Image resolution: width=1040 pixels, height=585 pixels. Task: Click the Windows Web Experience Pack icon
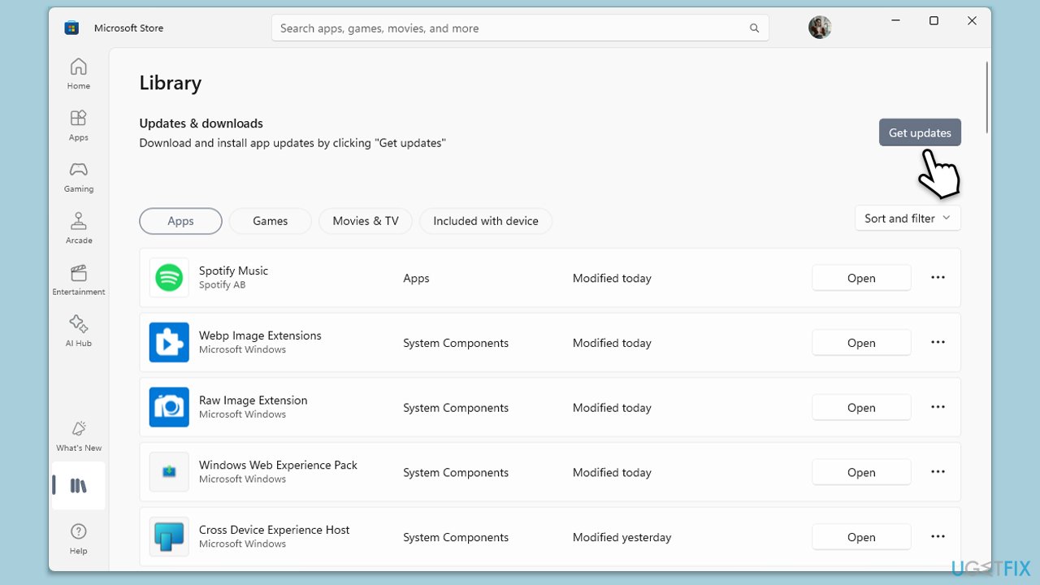[169, 472]
